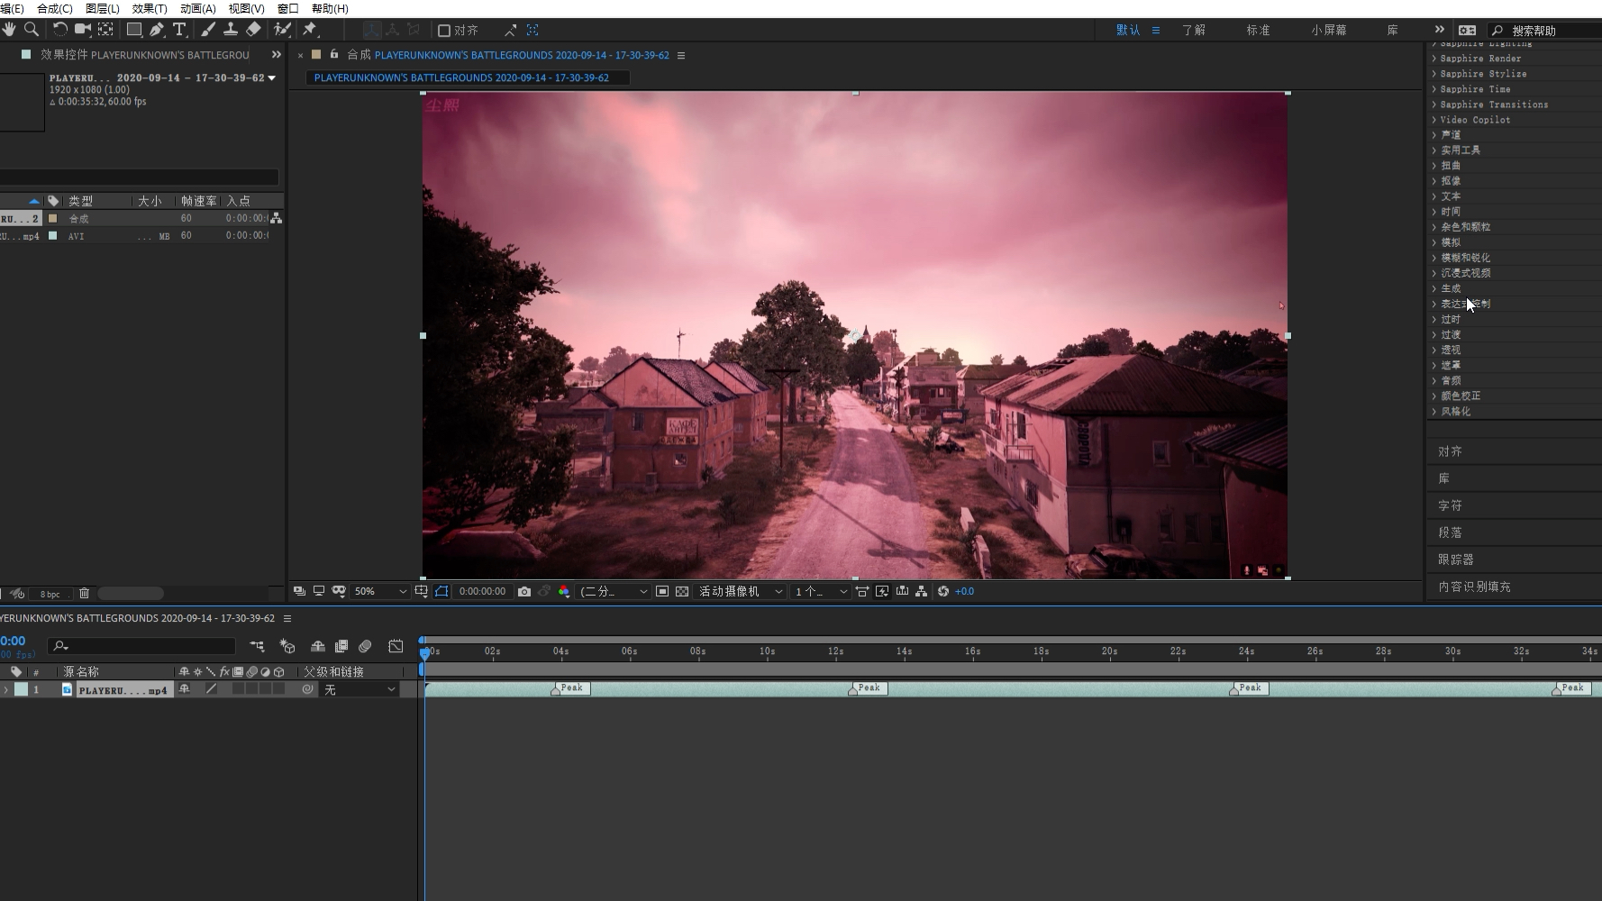Open the 动画(A) menu
Screen dimensions: 1602x901
click(x=197, y=8)
